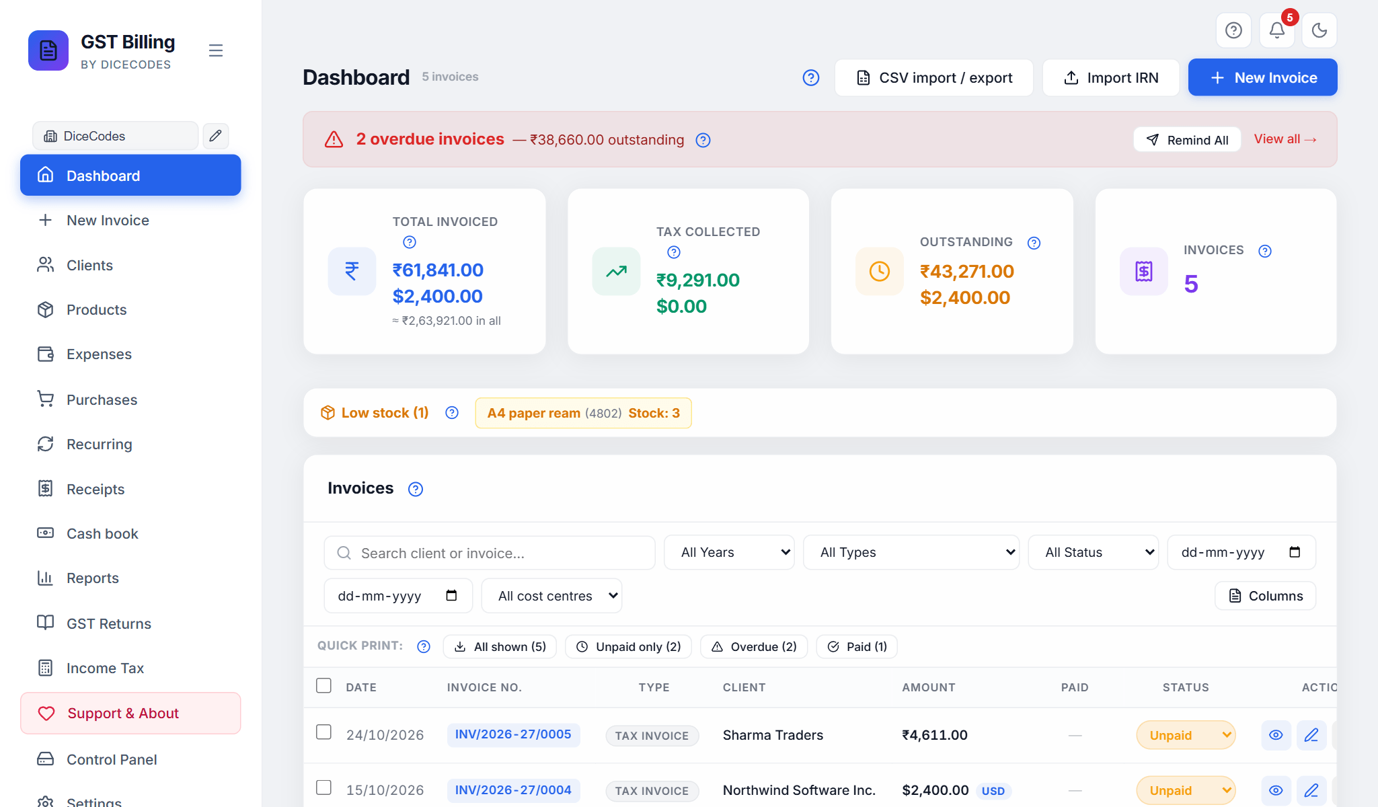Change Unpaid status for Northwind Software invoice

point(1186,790)
